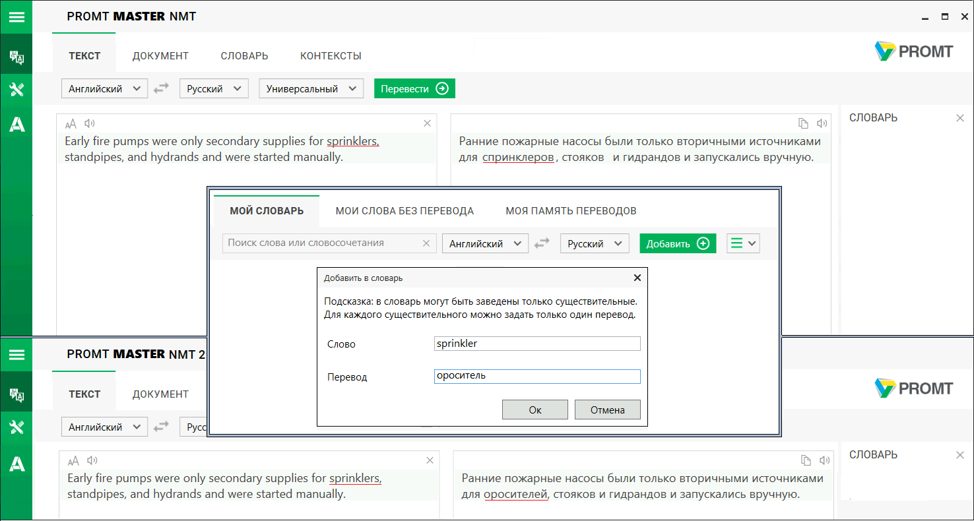This screenshot has width=974, height=521.
Task: Copy the top translated text
Action: click(803, 123)
